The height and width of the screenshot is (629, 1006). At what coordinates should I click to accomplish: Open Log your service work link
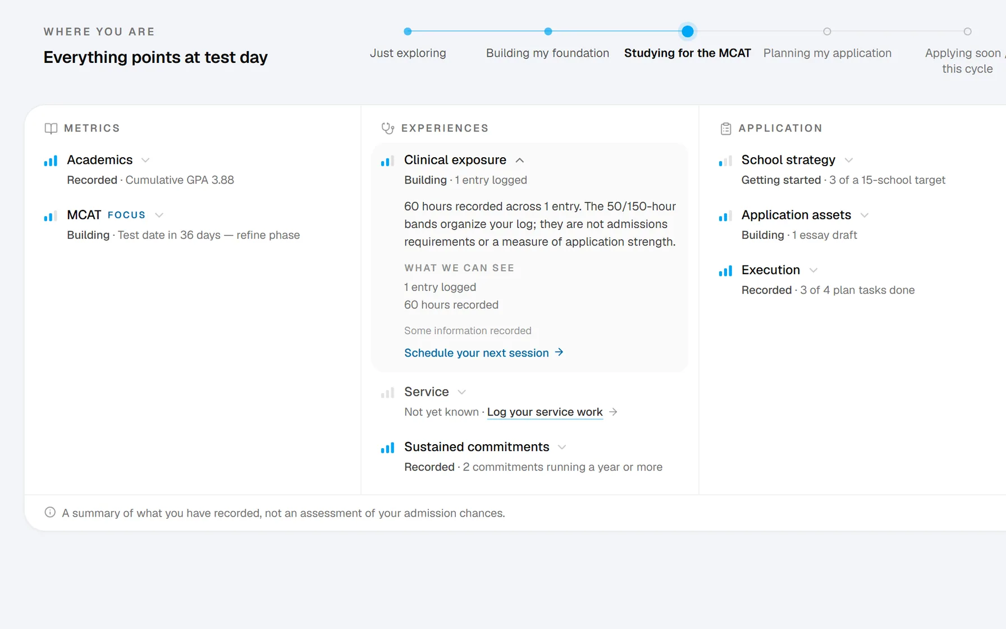(x=545, y=412)
